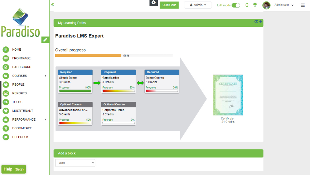
Task: Click the hamburger menu icon
Action: pos(303,5)
